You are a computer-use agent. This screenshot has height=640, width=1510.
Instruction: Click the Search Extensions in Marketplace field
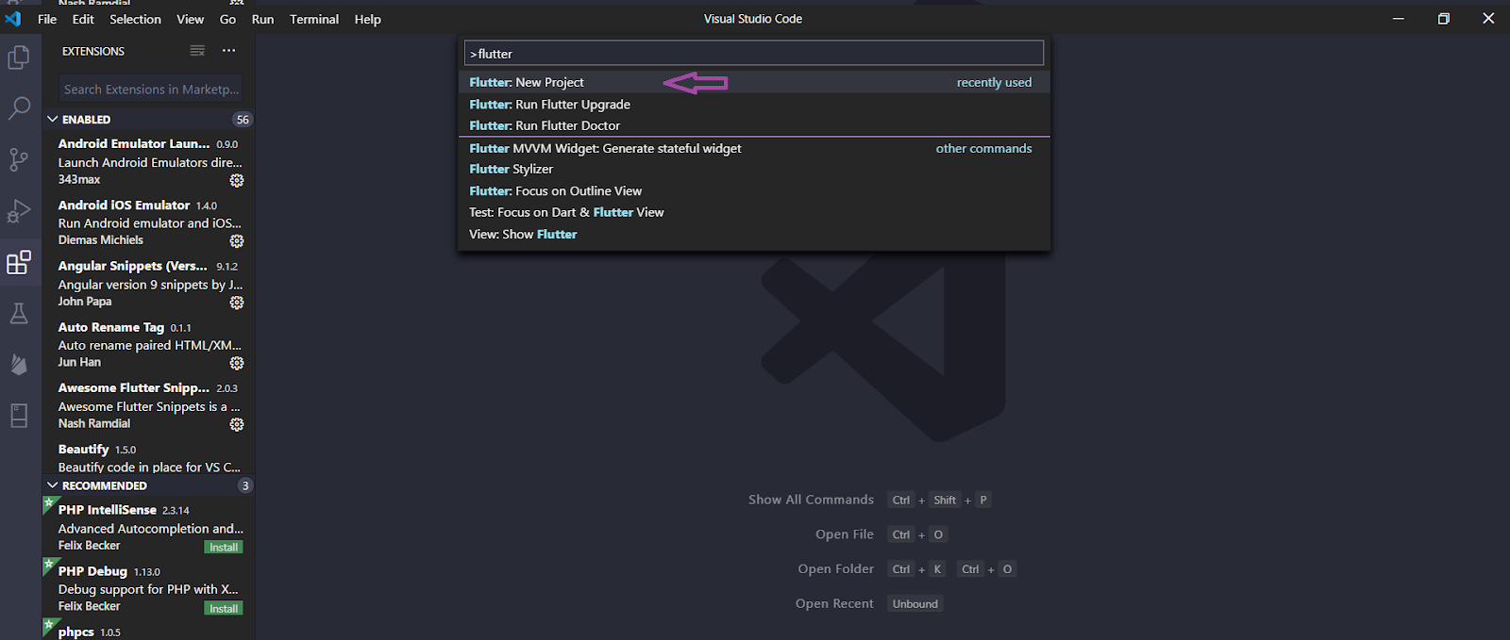click(151, 90)
